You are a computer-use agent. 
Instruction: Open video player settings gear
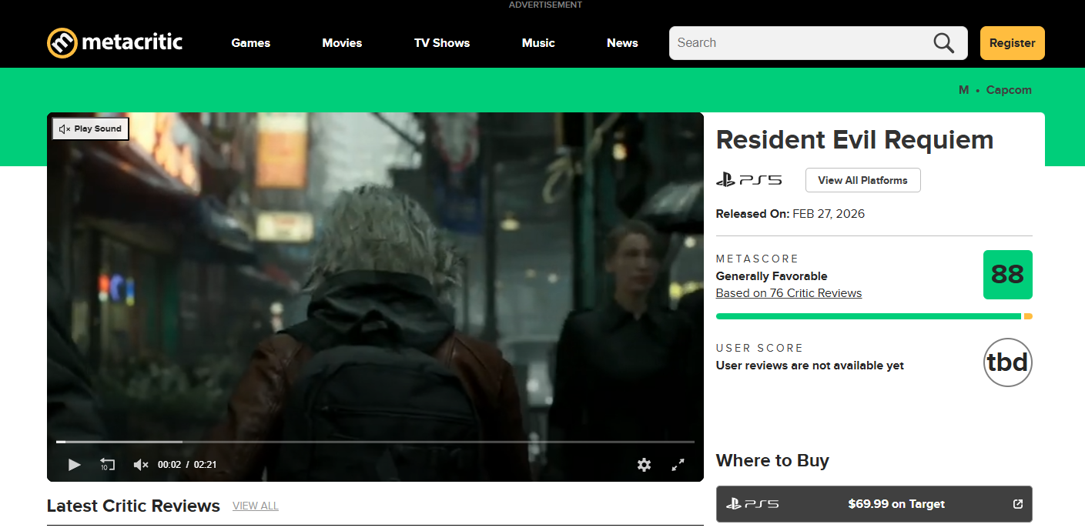point(644,465)
